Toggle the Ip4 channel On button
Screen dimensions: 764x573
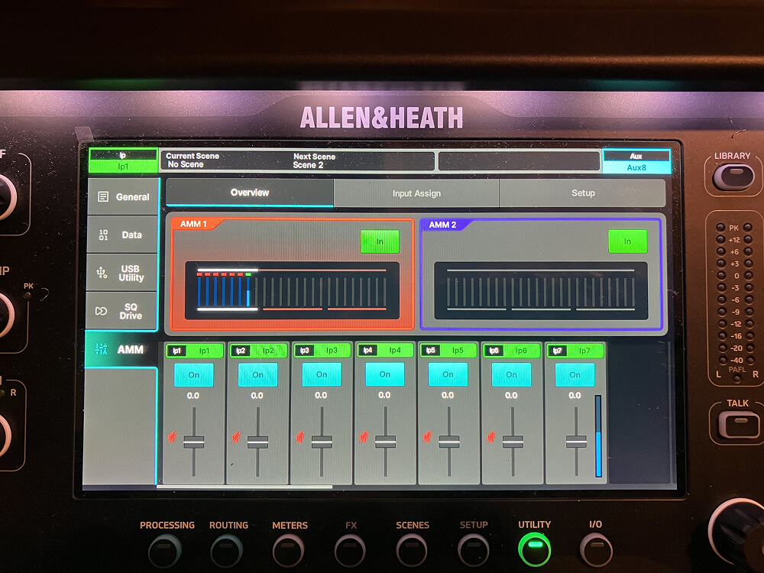point(385,374)
